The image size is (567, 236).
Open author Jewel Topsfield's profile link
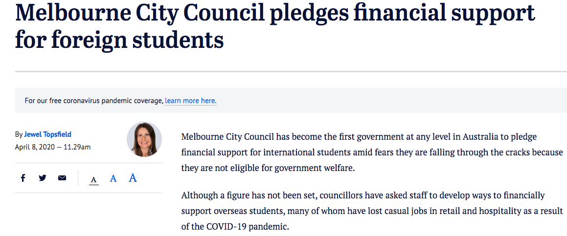[x=48, y=134]
